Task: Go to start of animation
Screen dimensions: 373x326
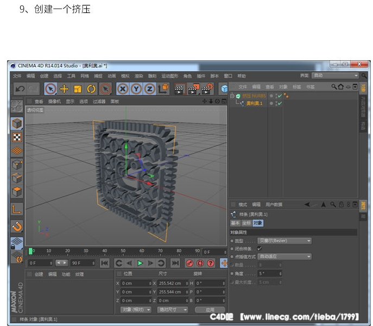Action: [x=105, y=263]
